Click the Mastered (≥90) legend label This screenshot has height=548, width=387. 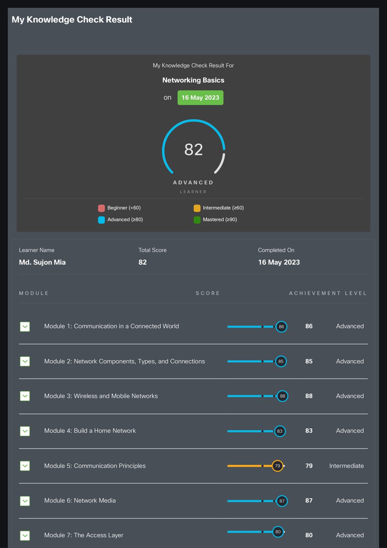point(220,220)
